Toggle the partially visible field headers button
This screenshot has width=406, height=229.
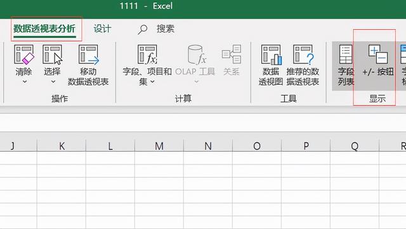coord(403,65)
